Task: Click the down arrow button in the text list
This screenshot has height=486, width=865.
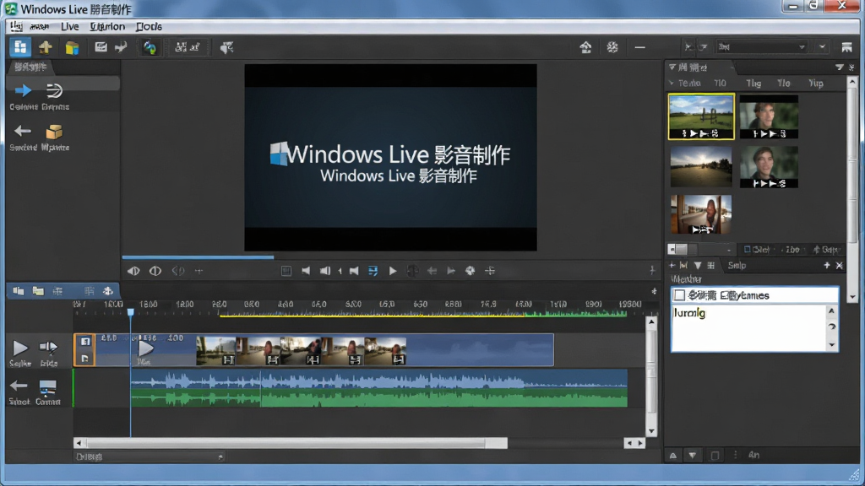Action: coord(832,345)
